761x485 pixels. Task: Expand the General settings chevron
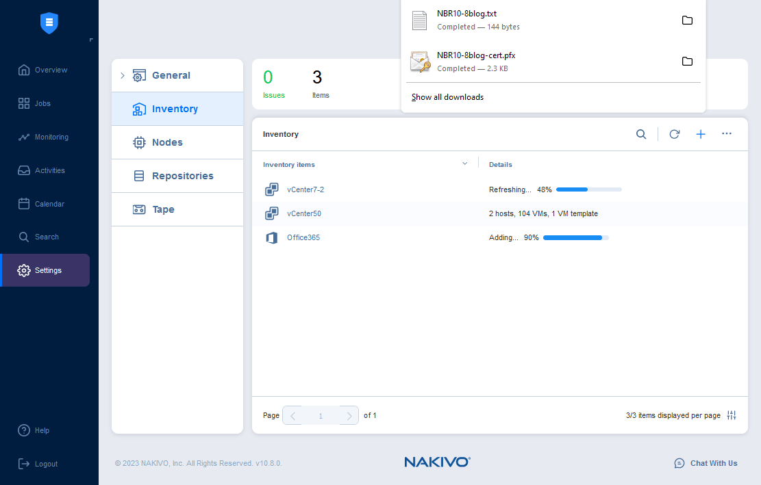click(x=123, y=75)
